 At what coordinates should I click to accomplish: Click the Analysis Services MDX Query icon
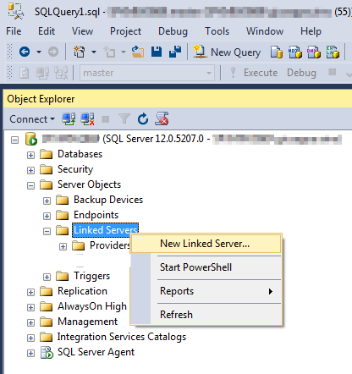click(295, 52)
